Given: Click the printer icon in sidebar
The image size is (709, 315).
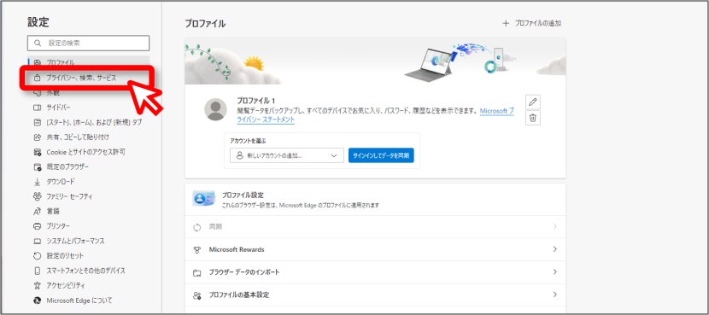Looking at the screenshot, I should click(x=38, y=226).
